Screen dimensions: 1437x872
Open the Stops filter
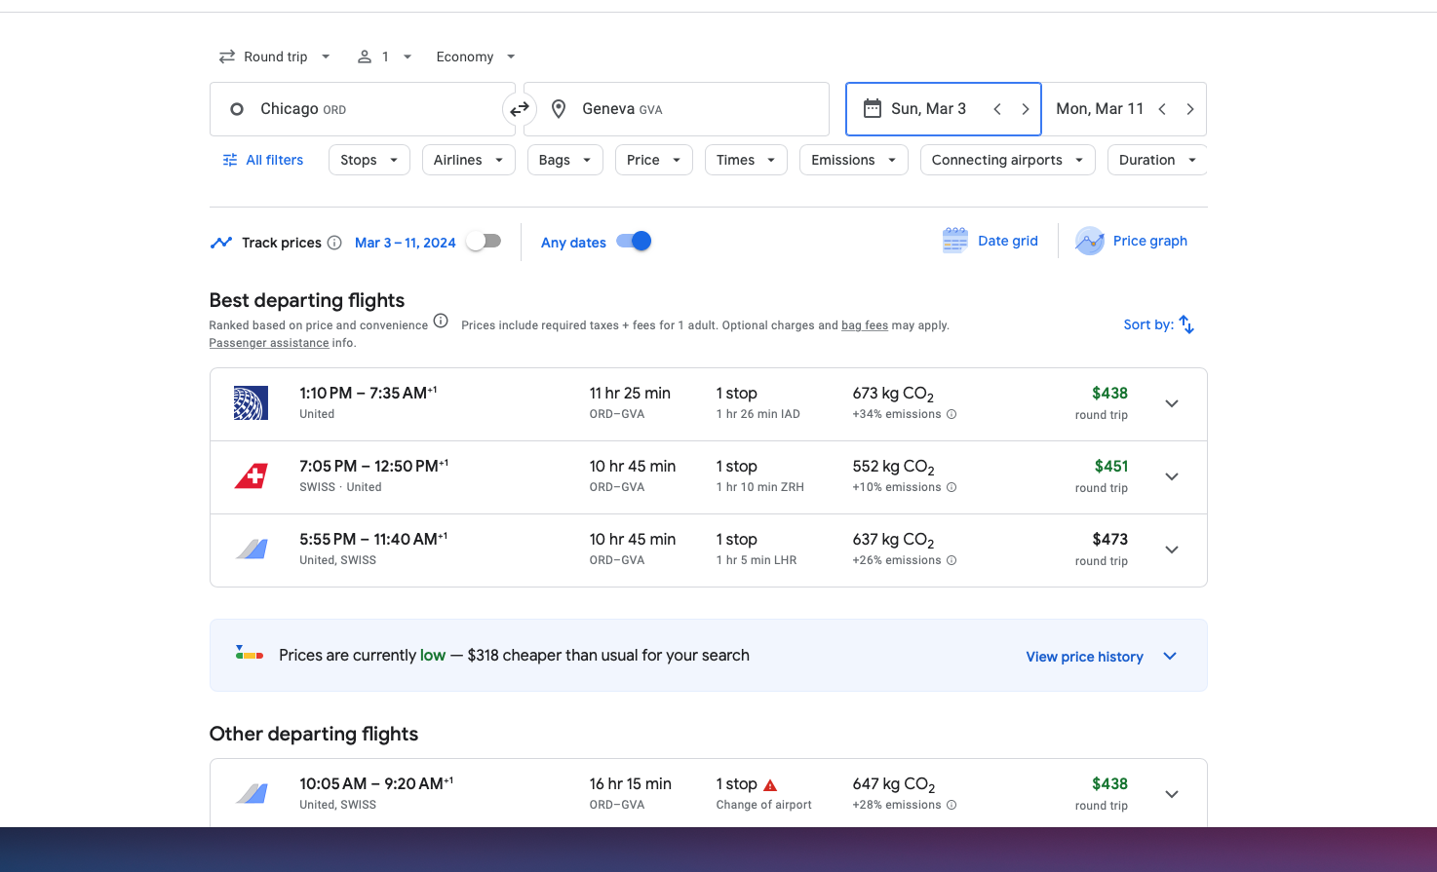point(369,160)
